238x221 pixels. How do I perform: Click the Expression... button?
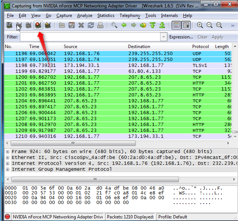click(x=181, y=37)
